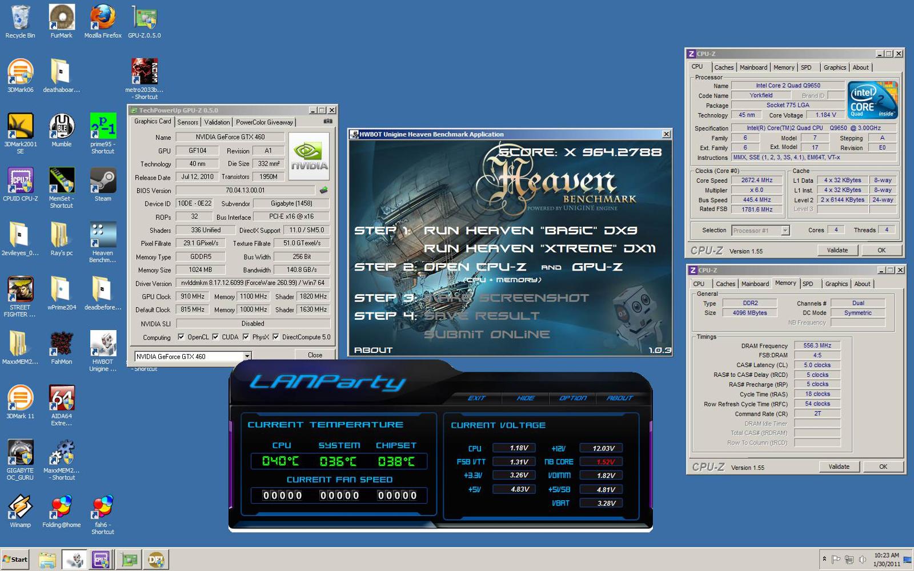Open the MemSet shortcut icon
Screen dimensions: 914x571
(61, 187)
